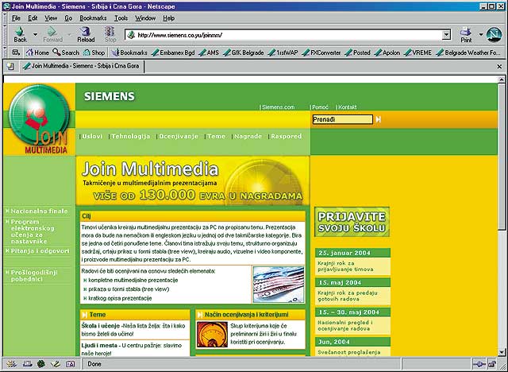This screenshot has height=372, width=508.
Task: Click the gauge image in Način ocenjivanja
Action: point(212,335)
